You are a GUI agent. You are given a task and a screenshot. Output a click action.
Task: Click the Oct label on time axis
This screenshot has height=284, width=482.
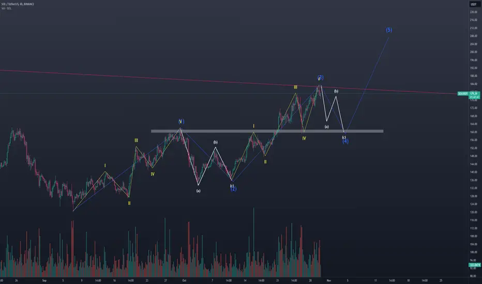click(184, 280)
